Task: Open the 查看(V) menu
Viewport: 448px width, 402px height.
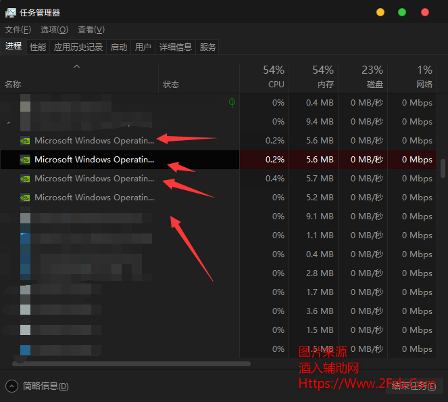Action: point(91,30)
